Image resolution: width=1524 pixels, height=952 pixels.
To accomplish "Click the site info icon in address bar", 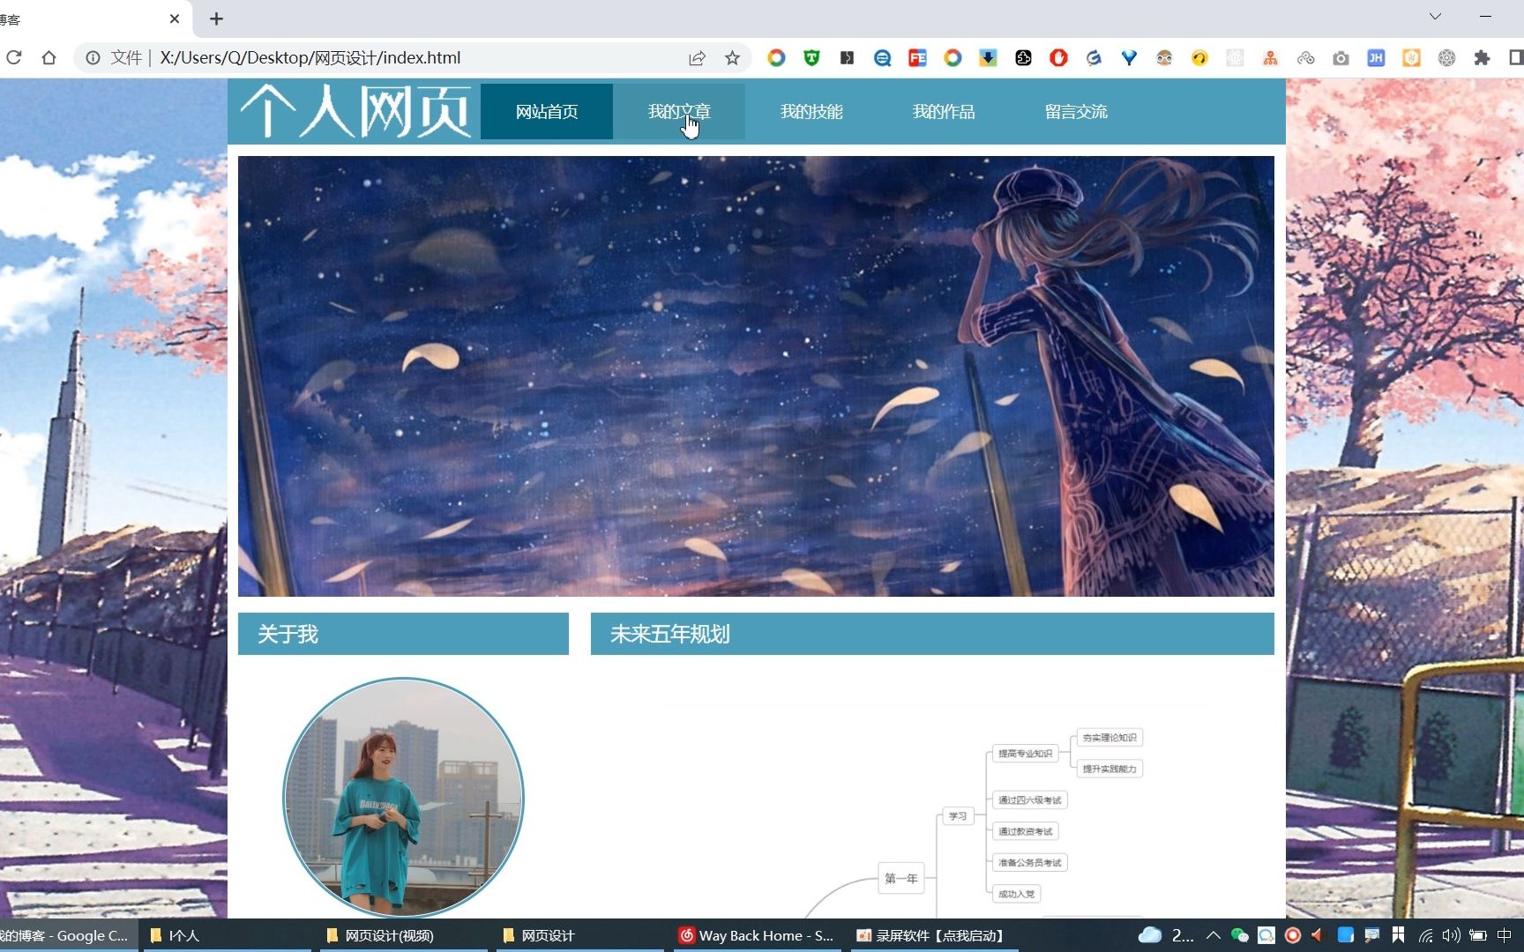I will (93, 58).
